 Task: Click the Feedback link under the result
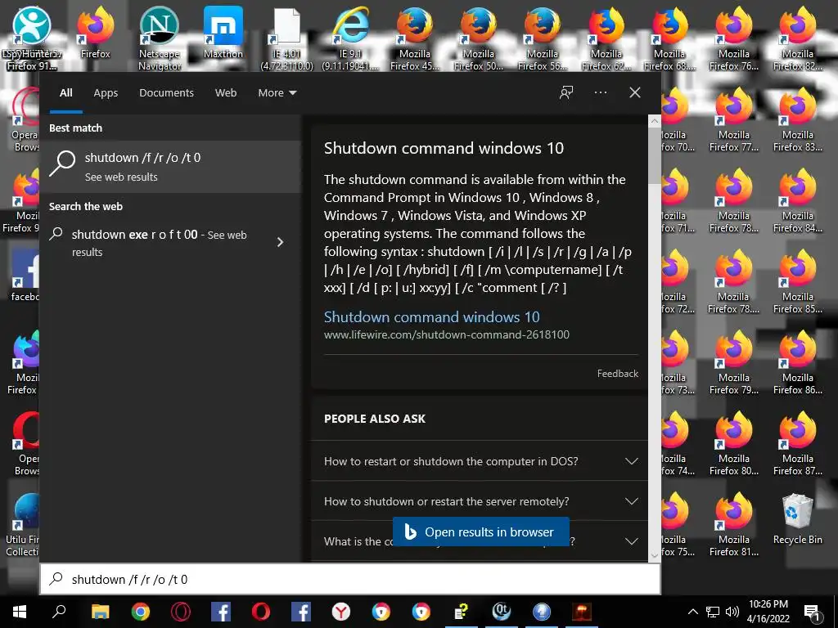(x=617, y=373)
